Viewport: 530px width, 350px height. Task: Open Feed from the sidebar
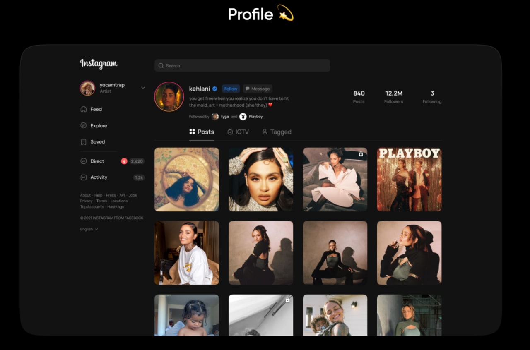point(96,109)
